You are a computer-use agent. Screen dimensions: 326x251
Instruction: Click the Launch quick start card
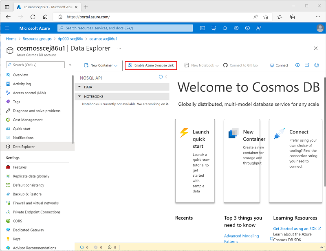point(195,160)
